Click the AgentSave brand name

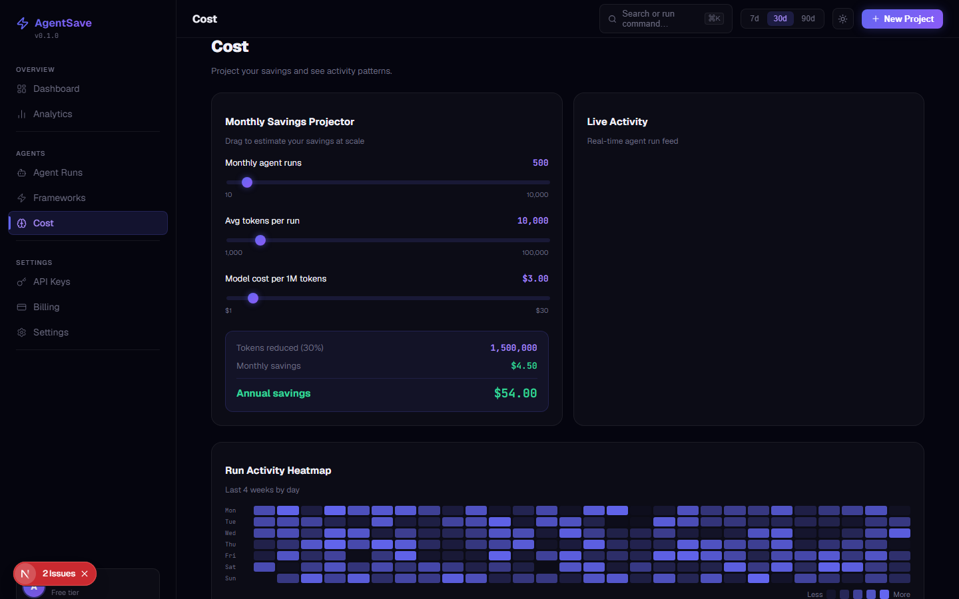click(63, 23)
